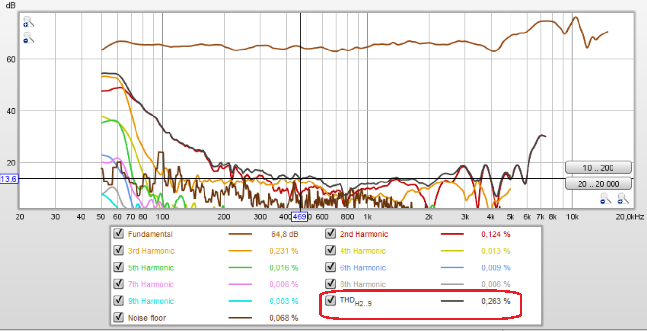Image resolution: width=647 pixels, height=331 pixels.
Task: Disable the 9th Harmonic trace
Action: 118,301
